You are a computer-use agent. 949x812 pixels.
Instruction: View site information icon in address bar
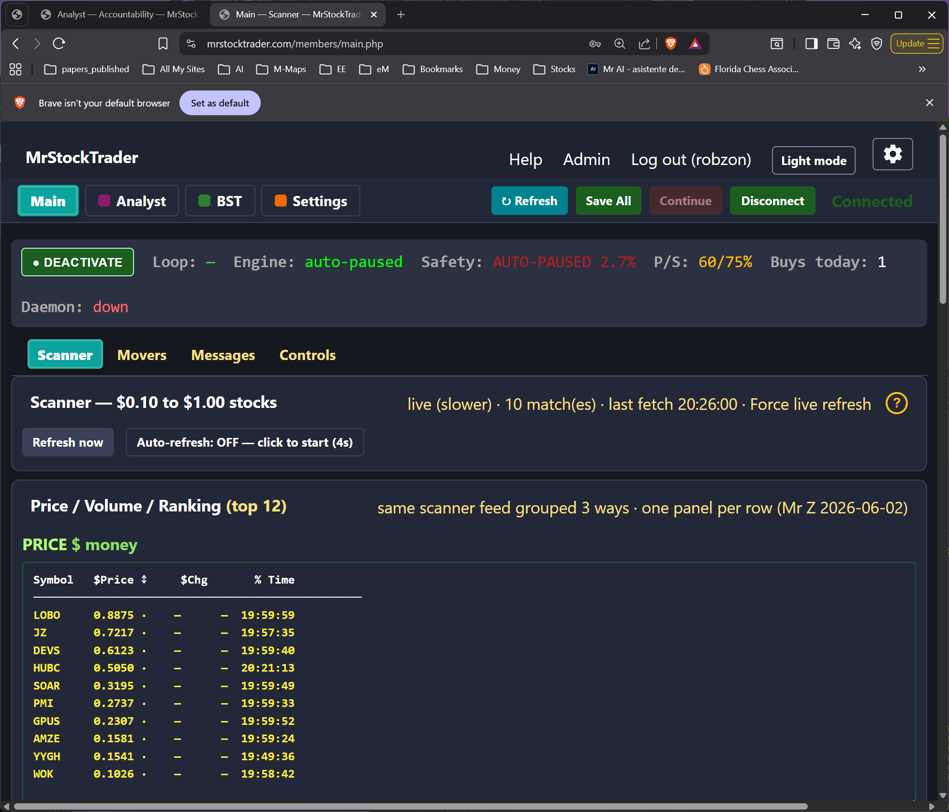tap(191, 44)
